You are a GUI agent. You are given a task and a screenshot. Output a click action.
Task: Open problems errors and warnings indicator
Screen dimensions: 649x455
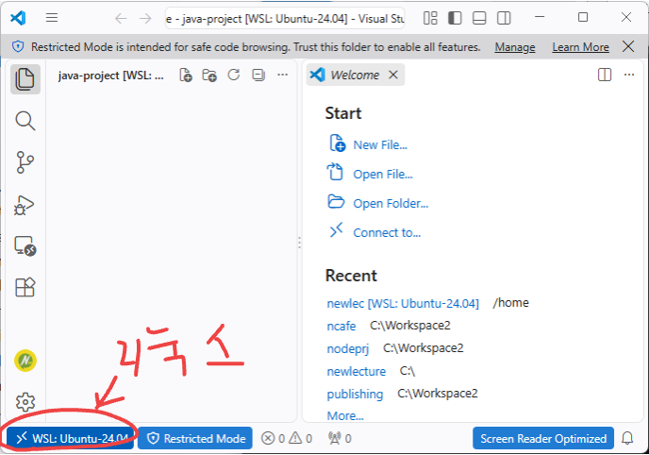(287, 438)
